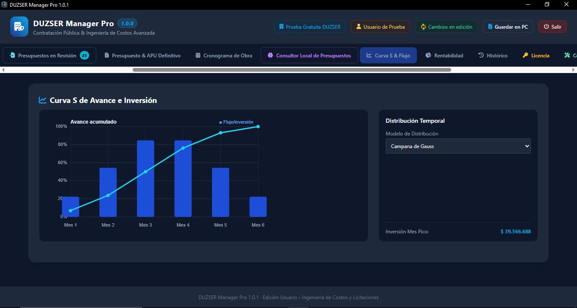Click the Mes 6 bar in the chart
Image resolution: width=577 pixels, height=308 pixels.
(258, 207)
